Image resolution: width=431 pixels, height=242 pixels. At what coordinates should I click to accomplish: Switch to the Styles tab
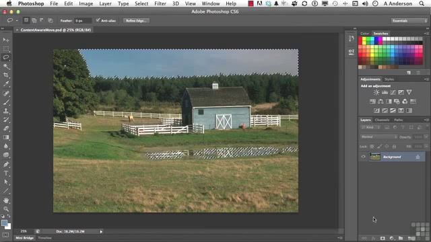click(389, 79)
